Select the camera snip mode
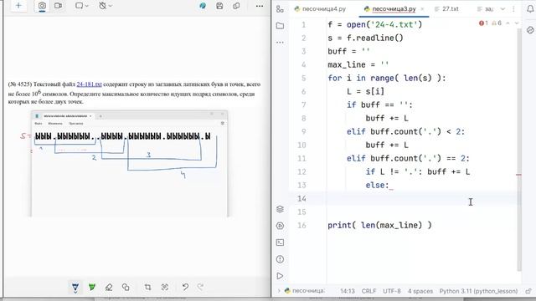 [42, 6]
